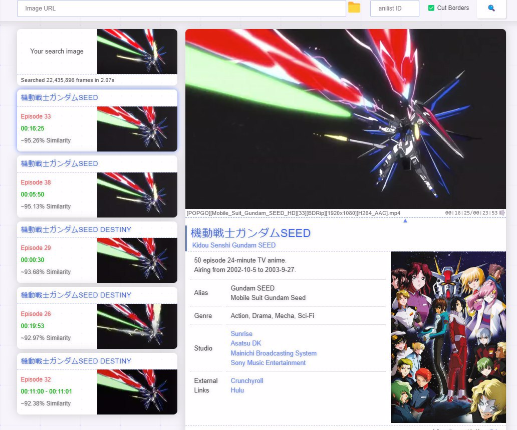Focus the Image URL input field
The height and width of the screenshot is (430, 517).
coord(181,8)
